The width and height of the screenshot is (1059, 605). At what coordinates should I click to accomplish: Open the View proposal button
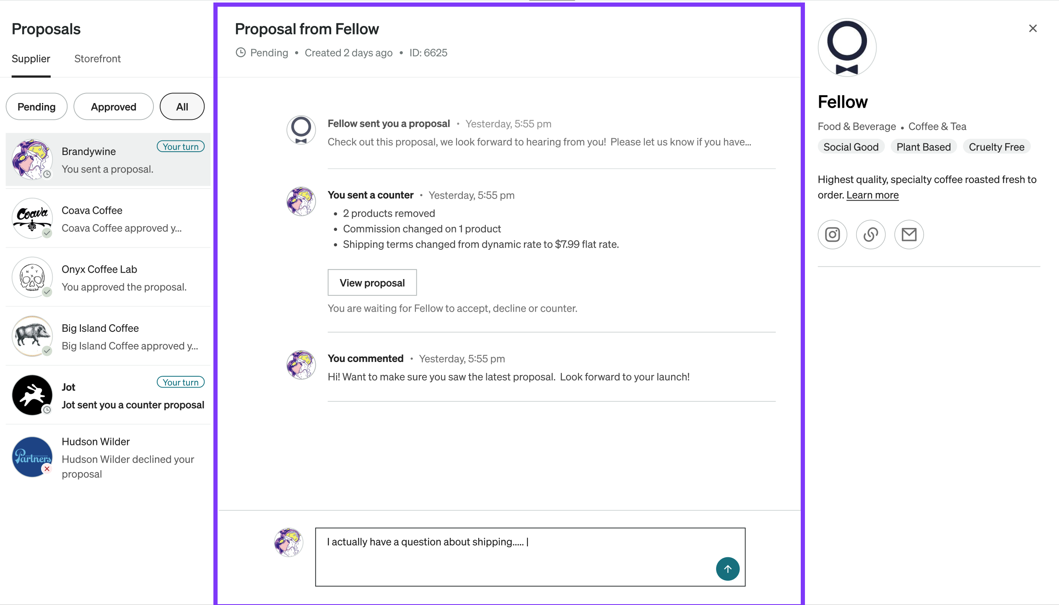click(372, 283)
